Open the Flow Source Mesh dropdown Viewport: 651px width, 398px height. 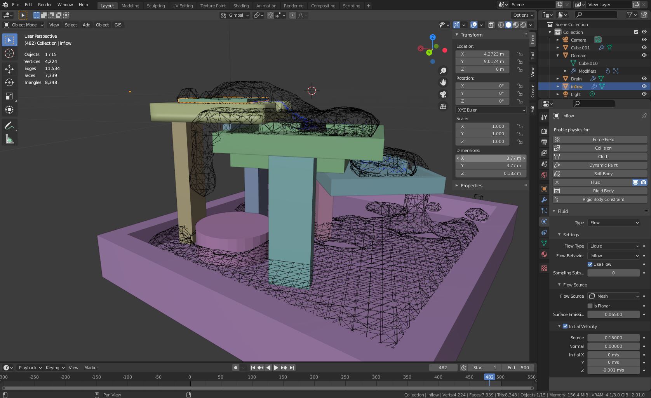click(614, 296)
